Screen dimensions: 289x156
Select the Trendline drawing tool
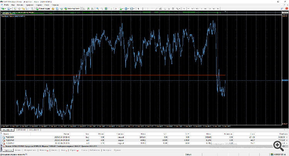click(156, 8)
